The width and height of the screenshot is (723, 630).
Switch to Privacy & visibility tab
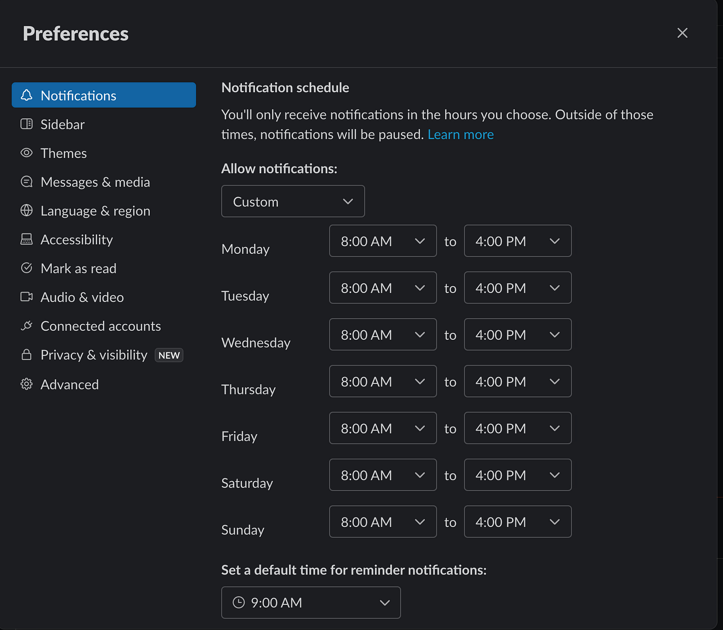click(x=94, y=355)
